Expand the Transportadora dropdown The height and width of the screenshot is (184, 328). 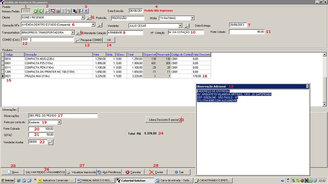pos(73,32)
